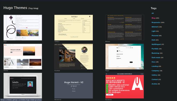177x101 pixels.
Task: Open the hoye theme thumbnail
Action: click(23, 28)
